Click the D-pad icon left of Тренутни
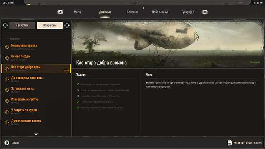 pyautogui.click(x=5, y=25)
